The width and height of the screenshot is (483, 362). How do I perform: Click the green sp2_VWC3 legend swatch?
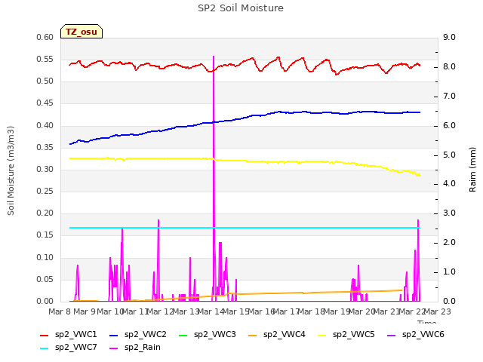[x=183, y=336]
